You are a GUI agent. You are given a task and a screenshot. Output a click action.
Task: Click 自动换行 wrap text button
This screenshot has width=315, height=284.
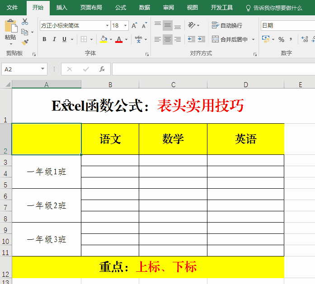227,25
